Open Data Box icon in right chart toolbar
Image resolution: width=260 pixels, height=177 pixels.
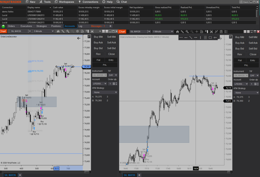201,31
